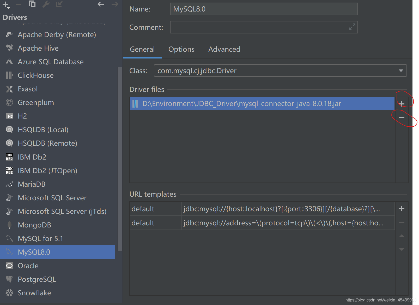Viewport: 419px width, 305px height.
Task: Move URL template down with down arrow
Action: 402,249
